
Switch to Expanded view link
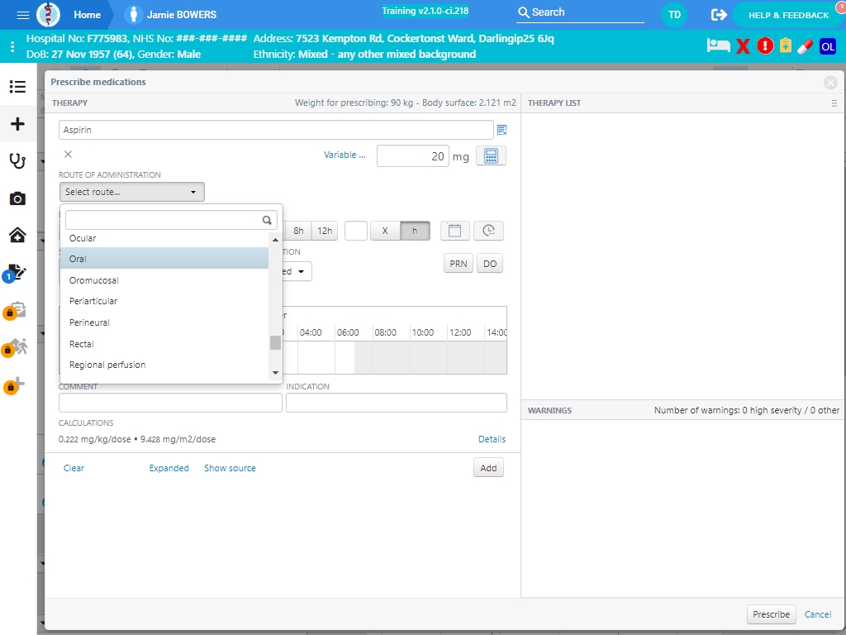(x=169, y=468)
